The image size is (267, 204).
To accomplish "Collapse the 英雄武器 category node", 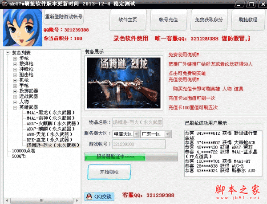I will (15, 108).
